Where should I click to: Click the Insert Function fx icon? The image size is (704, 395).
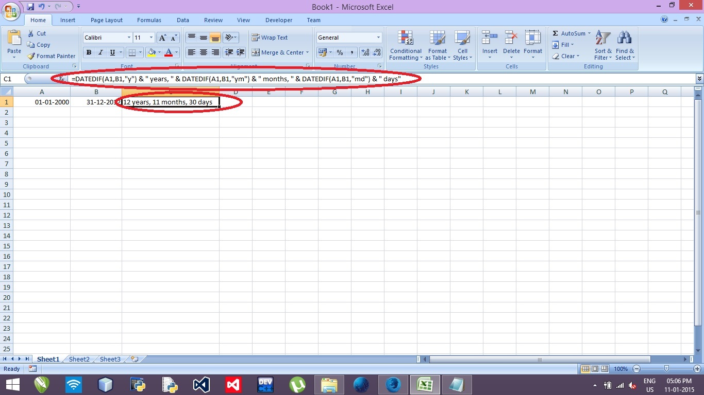point(61,79)
